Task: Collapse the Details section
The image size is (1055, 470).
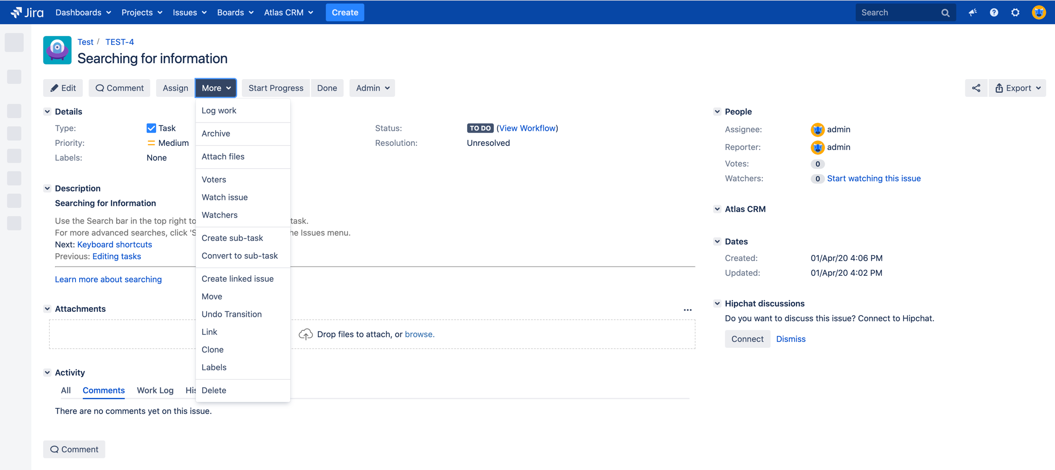Action: [x=47, y=112]
